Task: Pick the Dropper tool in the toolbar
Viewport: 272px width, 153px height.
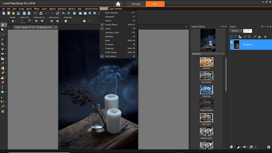Action: 2,39
